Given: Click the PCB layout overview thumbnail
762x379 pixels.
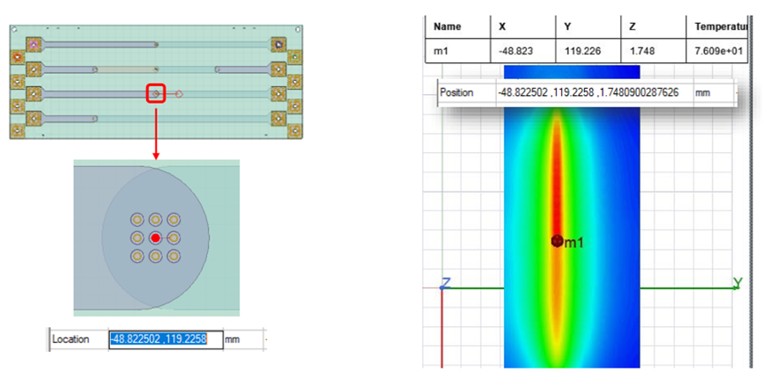Looking at the screenshot, I should (x=156, y=82).
